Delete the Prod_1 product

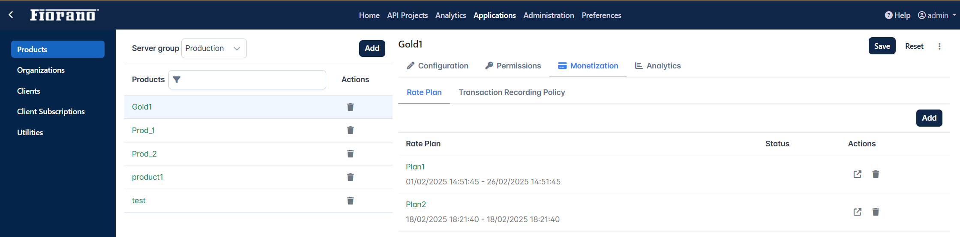(350, 130)
